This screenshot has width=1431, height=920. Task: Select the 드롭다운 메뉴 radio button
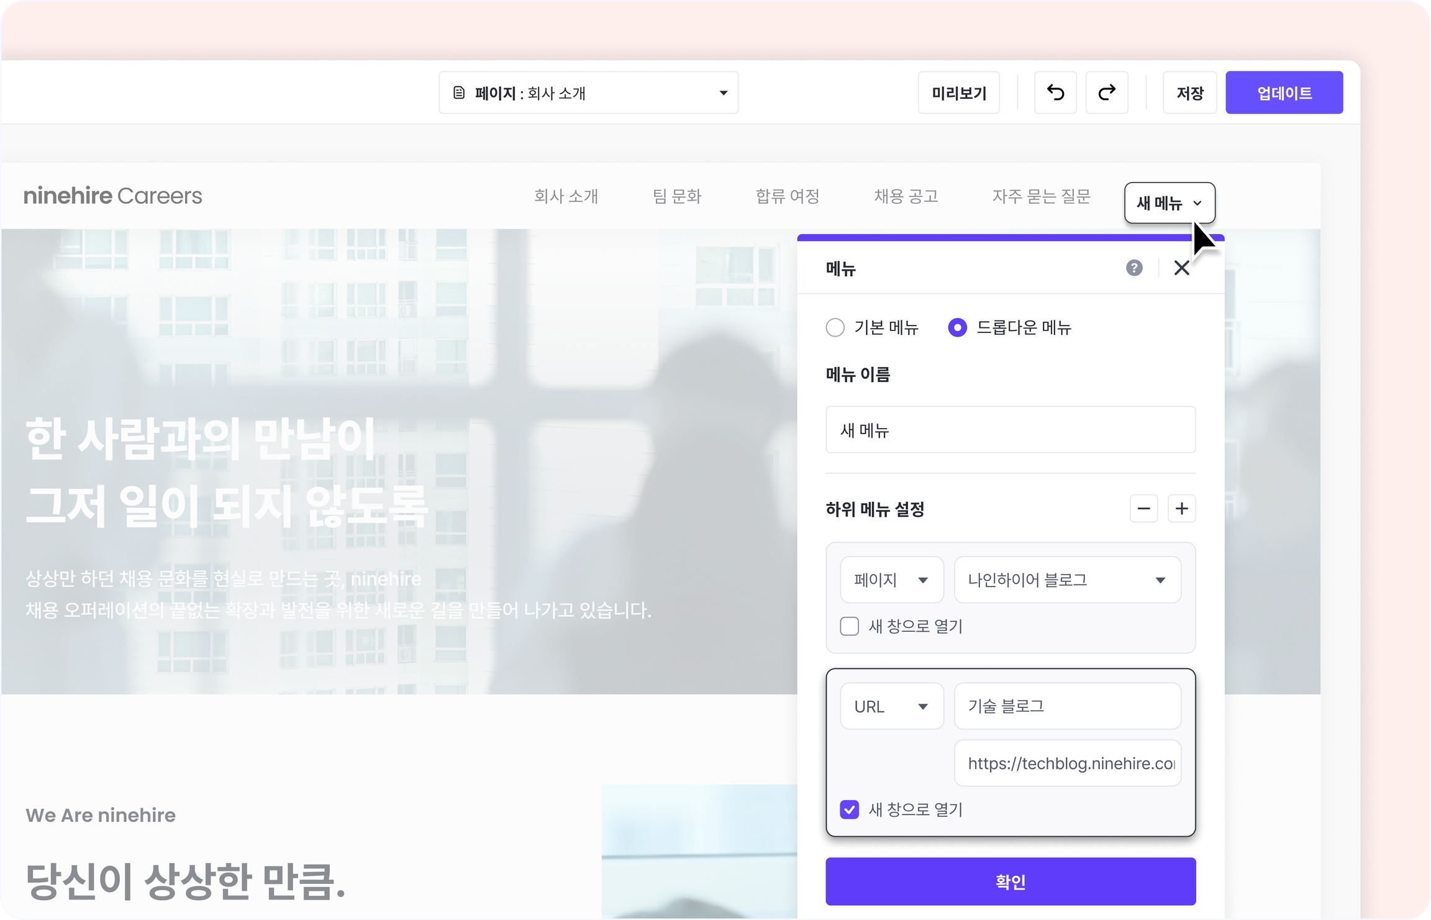tap(957, 327)
